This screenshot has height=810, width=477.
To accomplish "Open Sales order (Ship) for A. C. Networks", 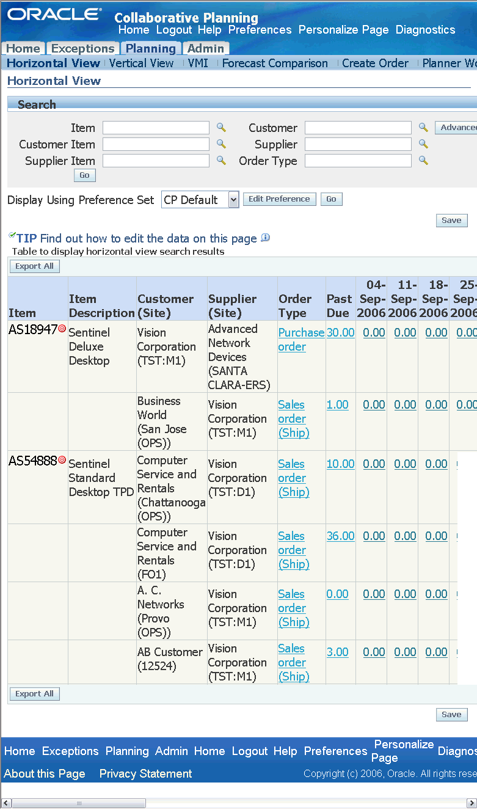I will point(294,608).
